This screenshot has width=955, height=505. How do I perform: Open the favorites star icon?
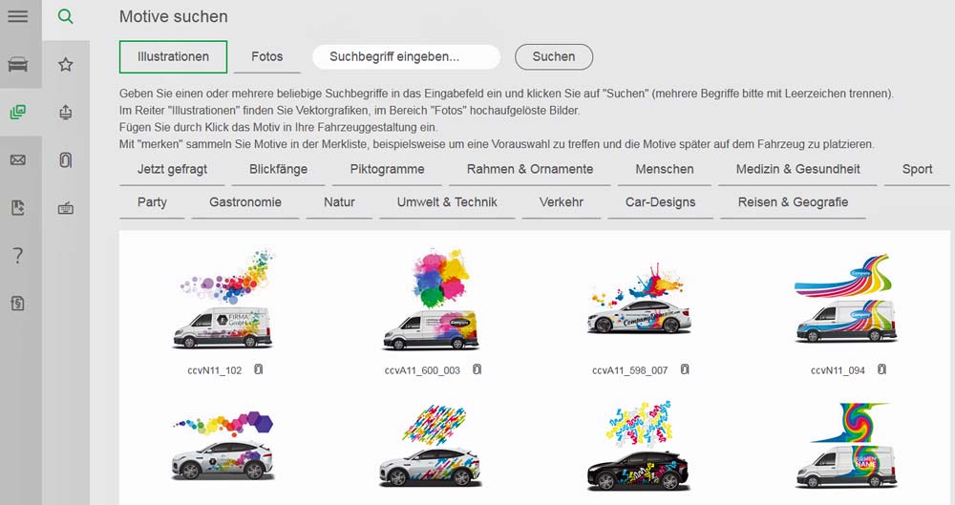(65, 64)
